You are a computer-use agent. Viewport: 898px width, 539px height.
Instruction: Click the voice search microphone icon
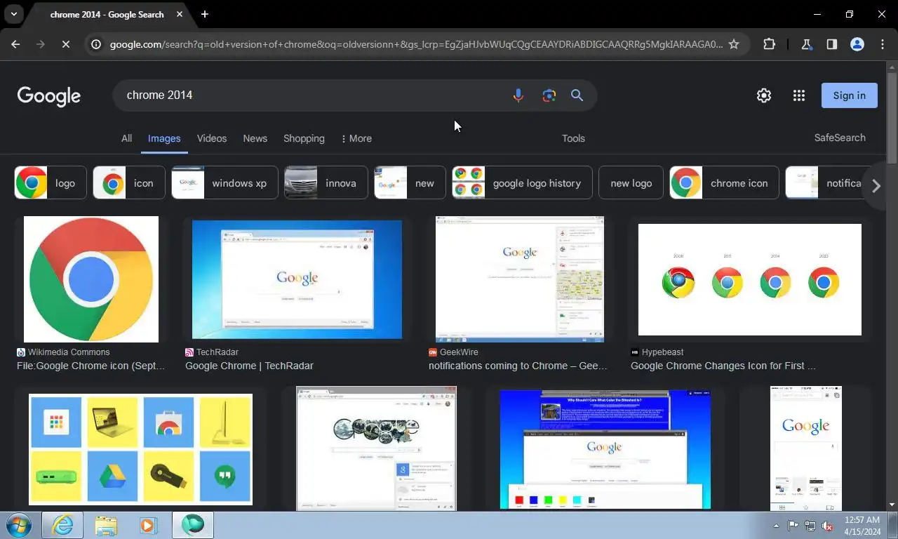pyautogui.click(x=518, y=95)
